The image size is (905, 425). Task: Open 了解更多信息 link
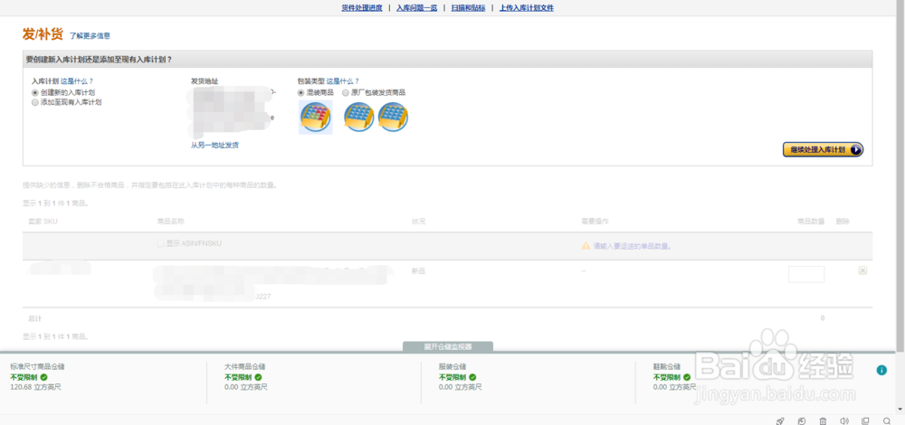point(90,36)
